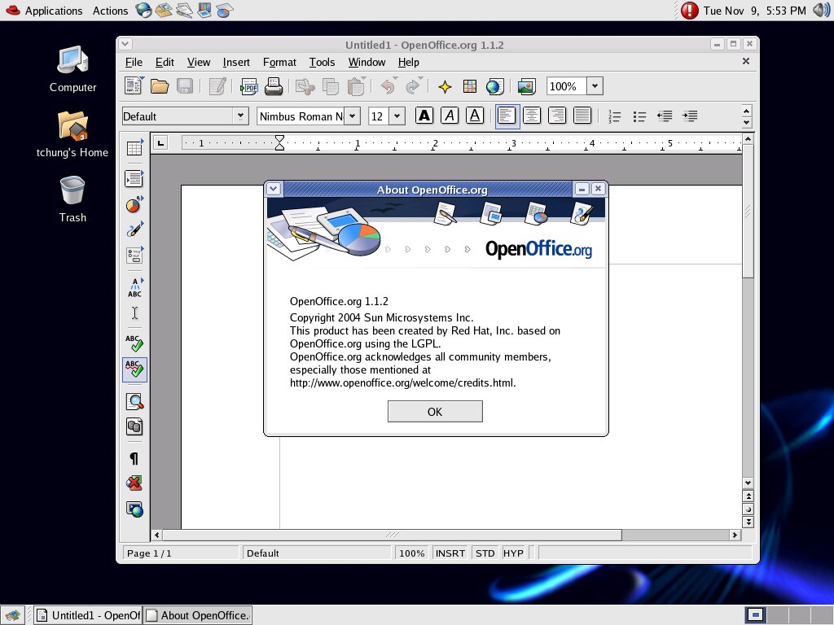Click the Paste clipboard icon

[356, 86]
